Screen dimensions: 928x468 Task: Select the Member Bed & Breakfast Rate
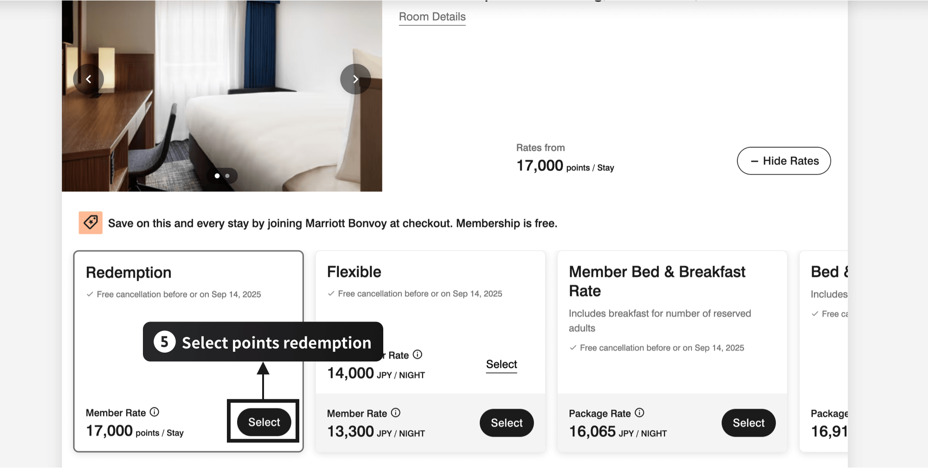[748, 423]
